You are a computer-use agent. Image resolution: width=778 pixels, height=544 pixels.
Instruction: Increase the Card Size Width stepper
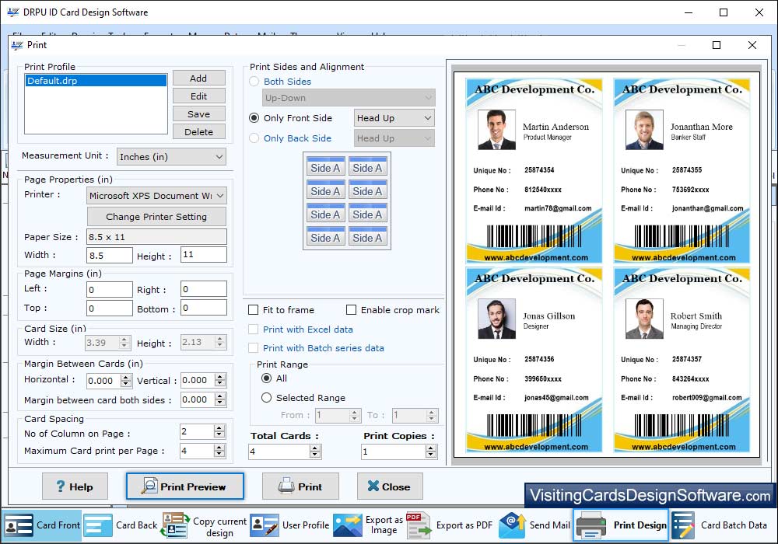125,340
